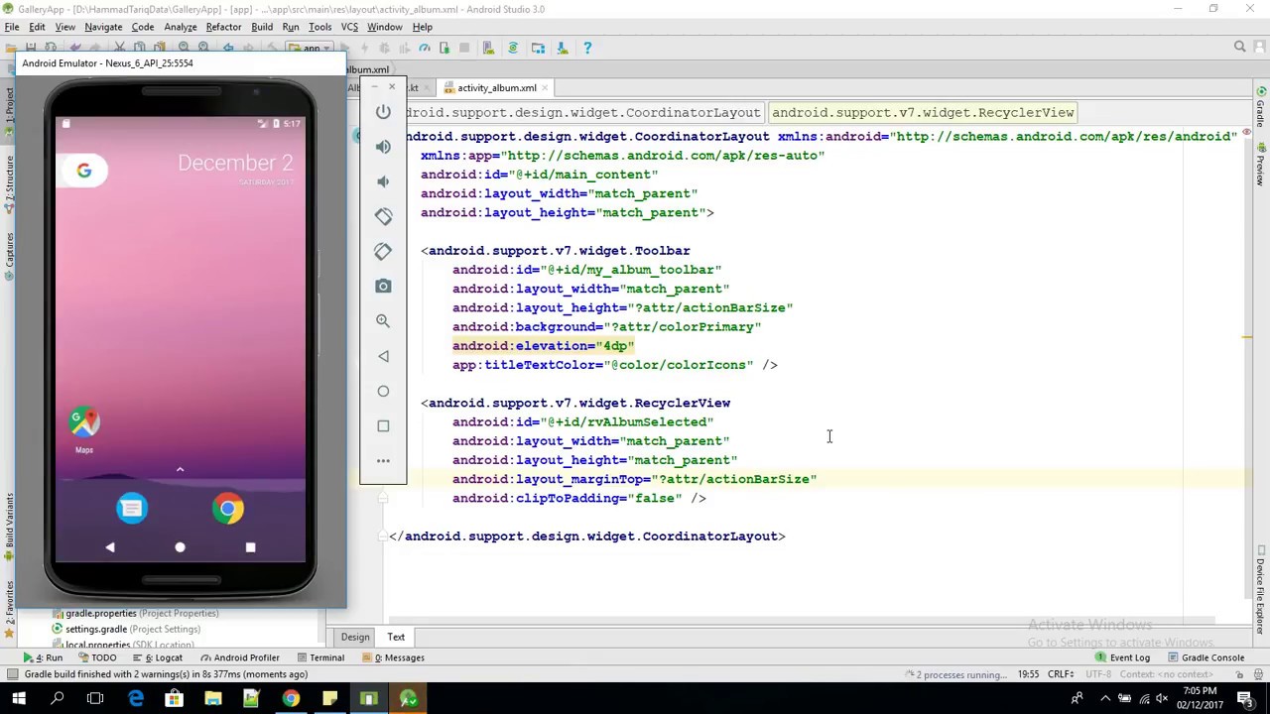The height and width of the screenshot is (714, 1270).
Task: Click the emulator Power button
Action: [x=383, y=111]
